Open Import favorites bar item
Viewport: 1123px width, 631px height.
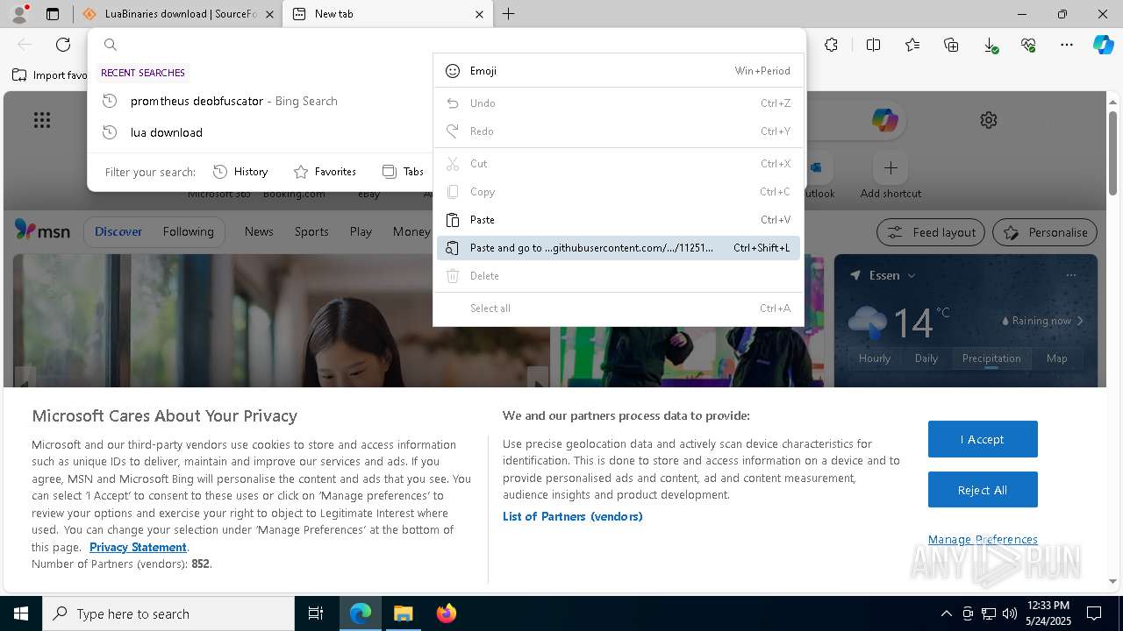pos(49,75)
